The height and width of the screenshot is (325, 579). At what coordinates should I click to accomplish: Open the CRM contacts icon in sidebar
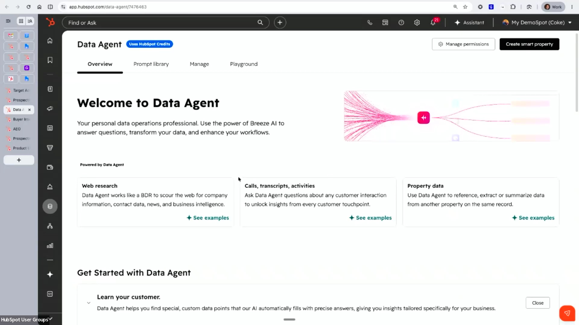pyautogui.click(x=50, y=89)
